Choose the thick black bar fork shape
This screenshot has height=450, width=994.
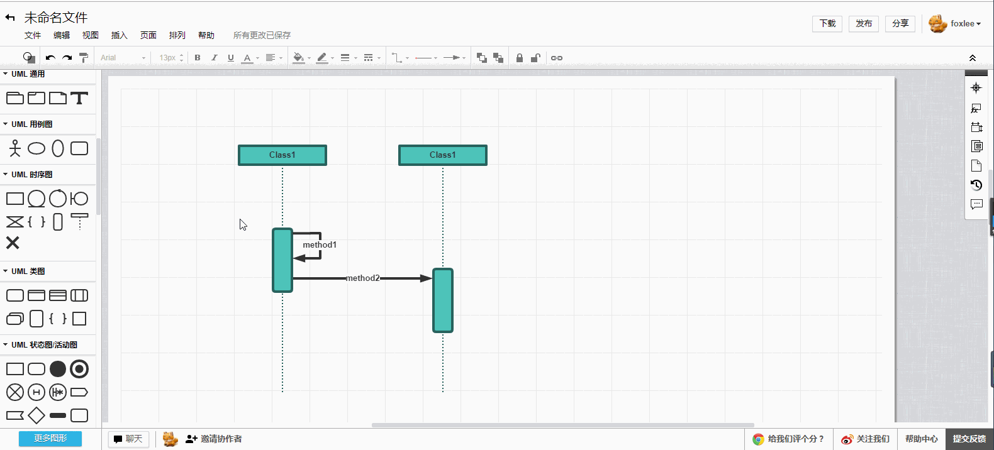pyautogui.click(x=58, y=415)
